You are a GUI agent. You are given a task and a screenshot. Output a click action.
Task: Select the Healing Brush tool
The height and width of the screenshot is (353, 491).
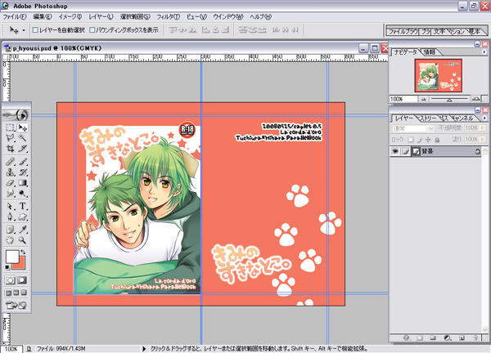11,162
